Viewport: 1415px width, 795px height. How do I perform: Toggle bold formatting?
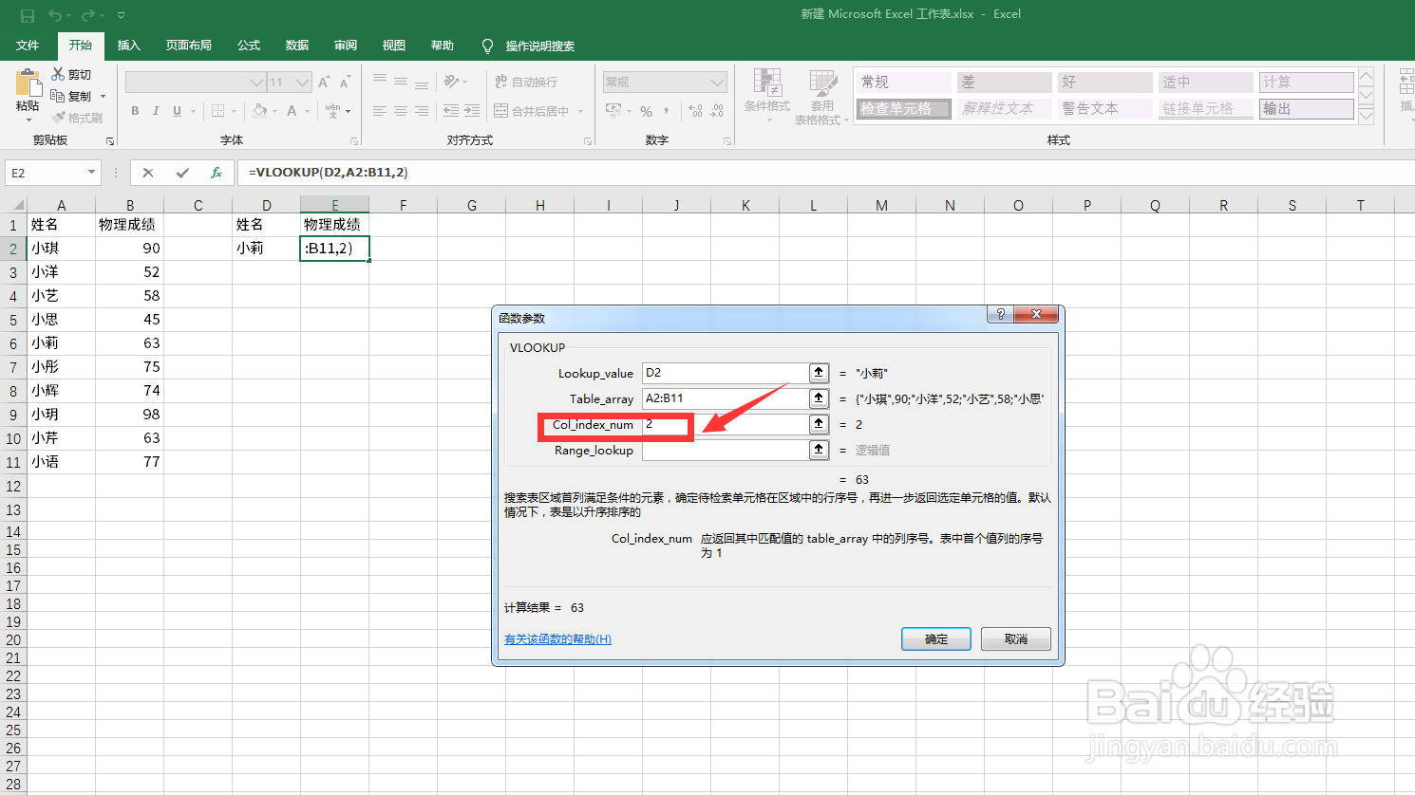(x=134, y=111)
